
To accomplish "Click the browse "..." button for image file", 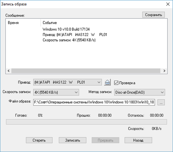I will tap(161, 102).
